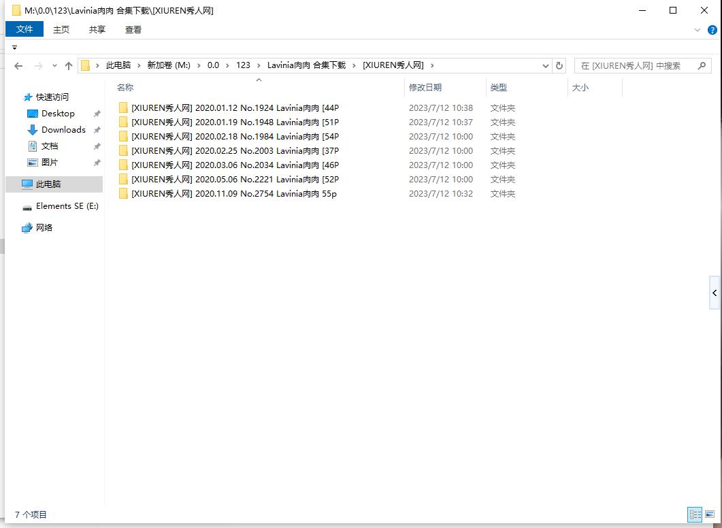
Task: Navigate to Lavinia肉肉 合集下载 breadcrumb
Action: pos(306,65)
